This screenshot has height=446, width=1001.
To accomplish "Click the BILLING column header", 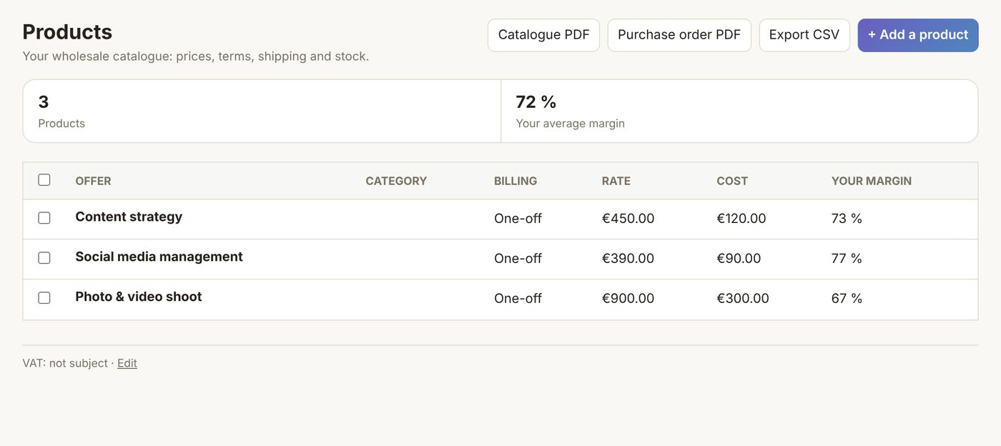I will (516, 181).
